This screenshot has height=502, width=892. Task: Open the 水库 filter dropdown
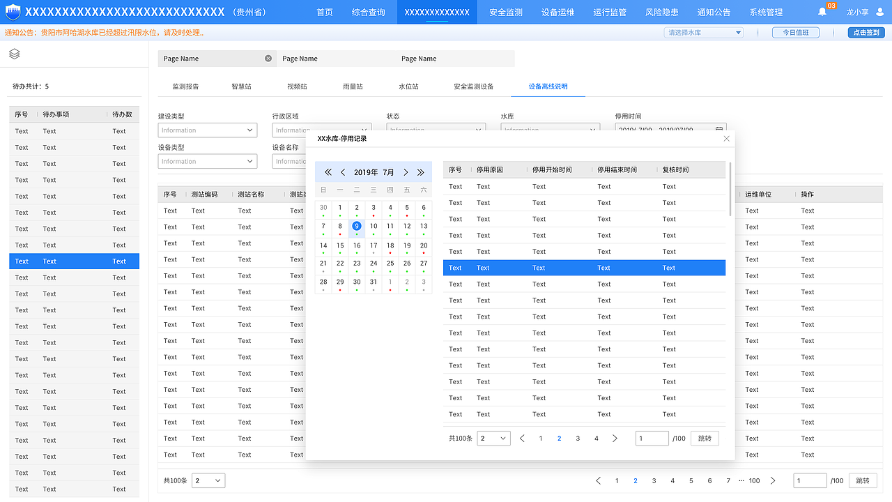tap(551, 130)
